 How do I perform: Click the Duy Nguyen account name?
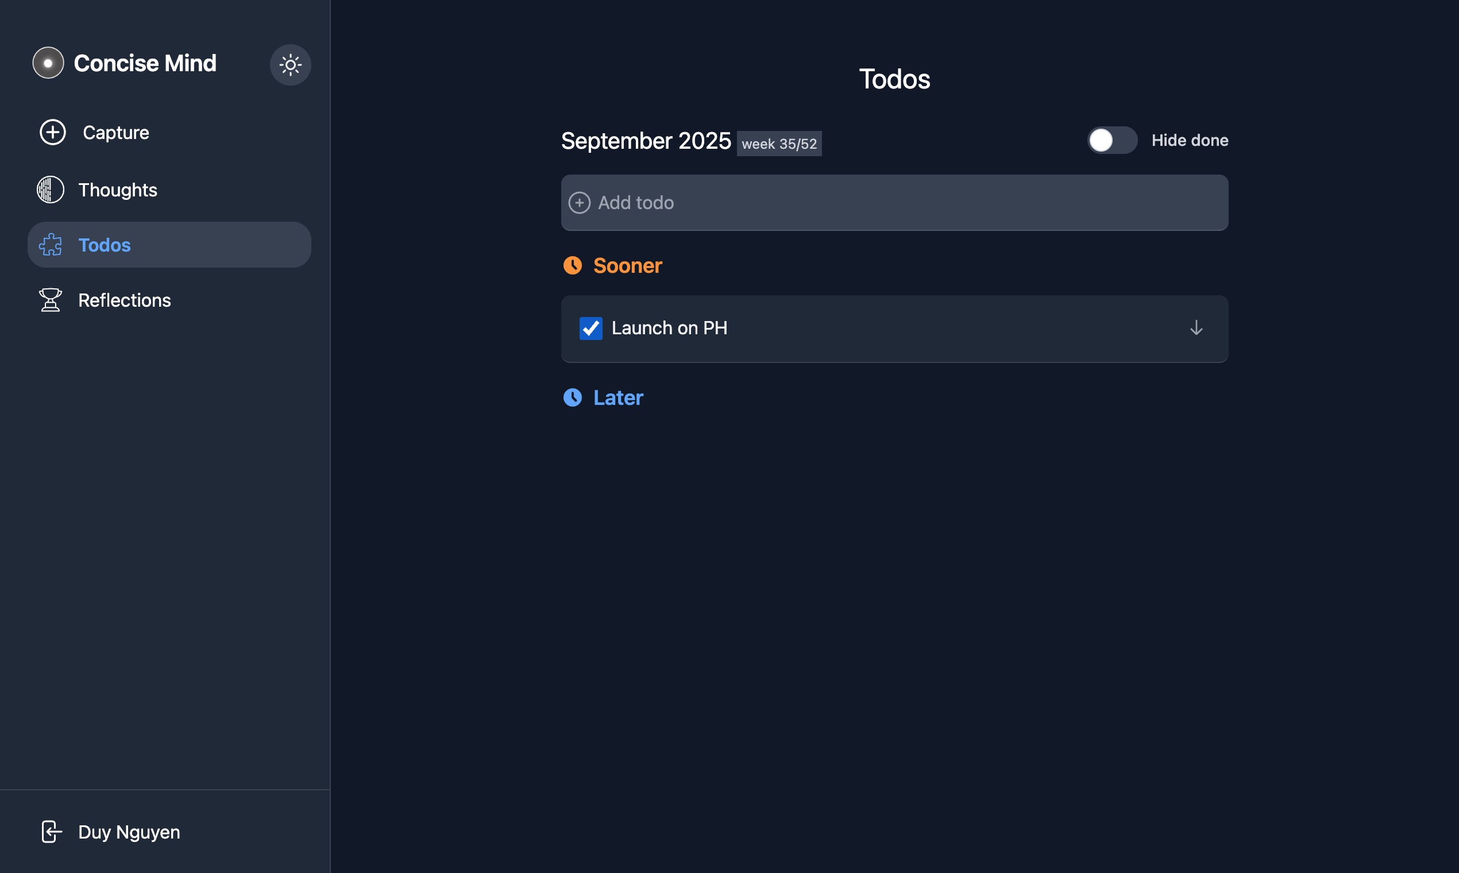129,832
